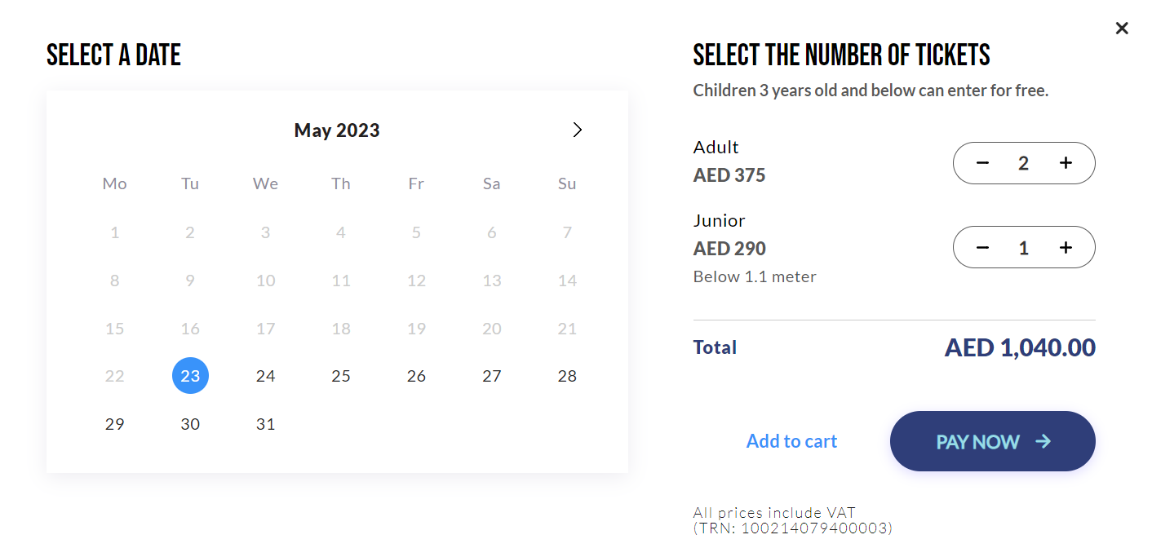Click the Pay Now button

992,441
